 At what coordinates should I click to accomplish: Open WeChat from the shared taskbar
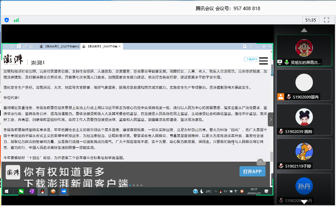pos(21,191)
